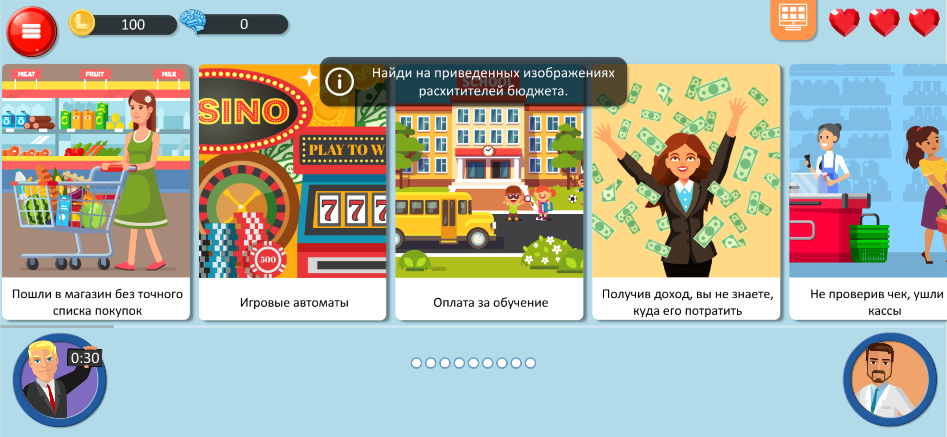Viewport: 947px width, 437px height.
Task: Pick the woman with falling money card
Action: pyautogui.click(x=686, y=192)
